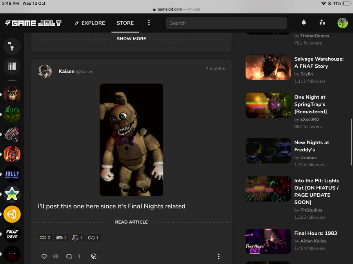The height and width of the screenshot is (264, 353).
Task: Open New Nights at Freddy's thumbnail
Action: pos(268,151)
